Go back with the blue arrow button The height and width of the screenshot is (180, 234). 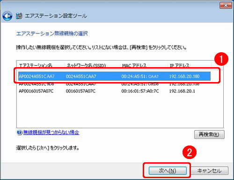(x=7, y=16)
